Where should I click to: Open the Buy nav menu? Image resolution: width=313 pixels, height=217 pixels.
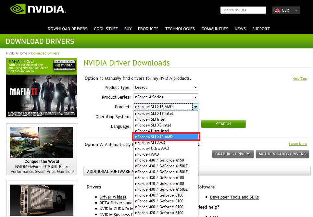point(128,29)
